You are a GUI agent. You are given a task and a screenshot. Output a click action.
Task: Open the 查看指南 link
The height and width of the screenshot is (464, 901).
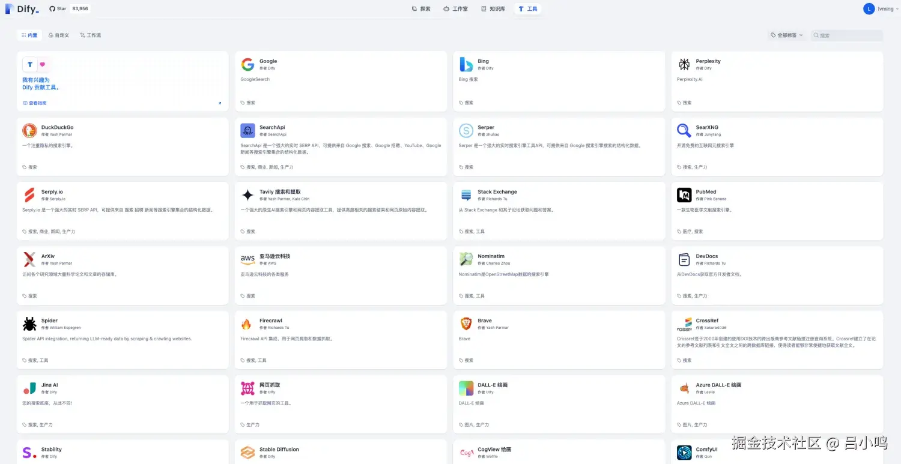point(35,103)
